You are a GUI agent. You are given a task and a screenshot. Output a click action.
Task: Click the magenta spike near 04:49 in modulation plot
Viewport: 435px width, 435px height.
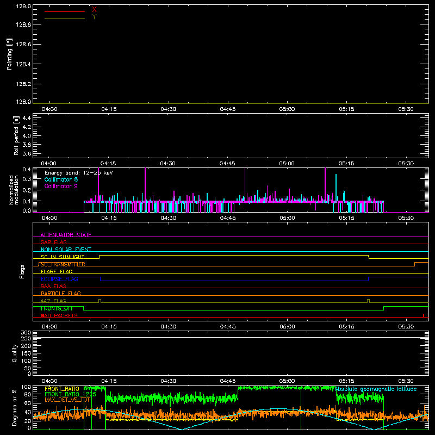pos(245,184)
